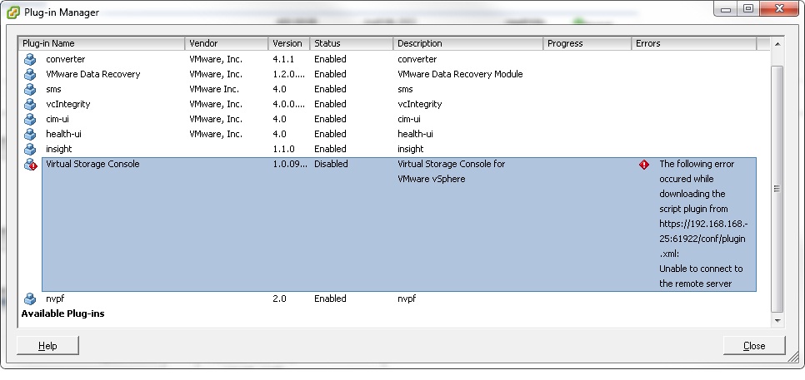Click the scrollbar up arrow
The width and height of the screenshot is (805, 380).
[x=777, y=44]
